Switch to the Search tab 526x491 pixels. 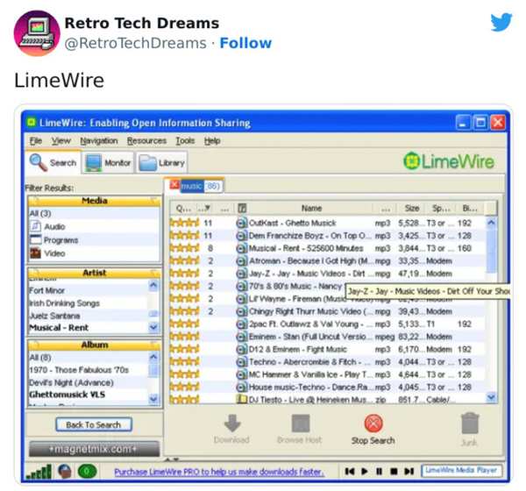pyautogui.click(x=53, y=162)
